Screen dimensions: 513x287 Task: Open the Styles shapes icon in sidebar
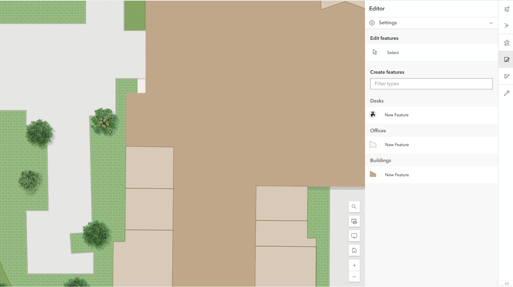tap(506, 43)
